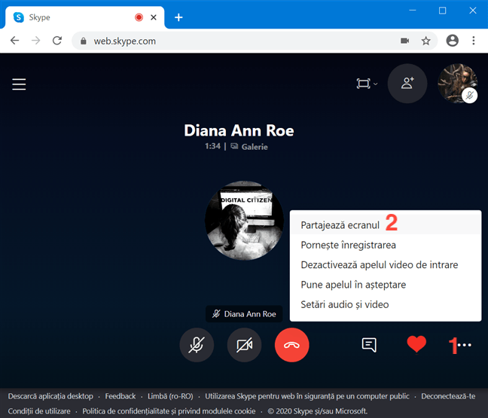Add people to the call
This screenshot has width=488, height=418.
tap(407, 84)
